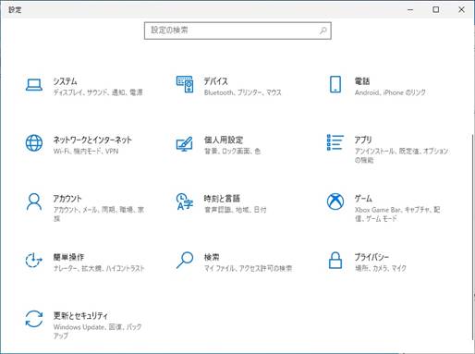Click the ディスプレイ、サウンド description under システム
475x354 pixels.
98,92
